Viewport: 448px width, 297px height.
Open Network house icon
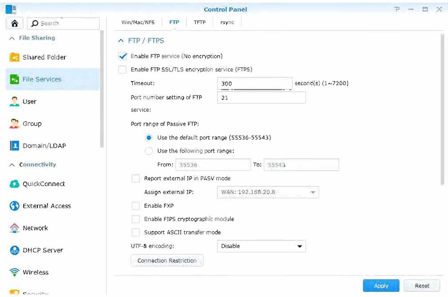[x=14, y=228]
